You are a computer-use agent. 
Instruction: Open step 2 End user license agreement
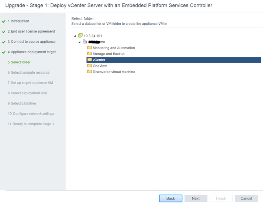tap(31, 31)
